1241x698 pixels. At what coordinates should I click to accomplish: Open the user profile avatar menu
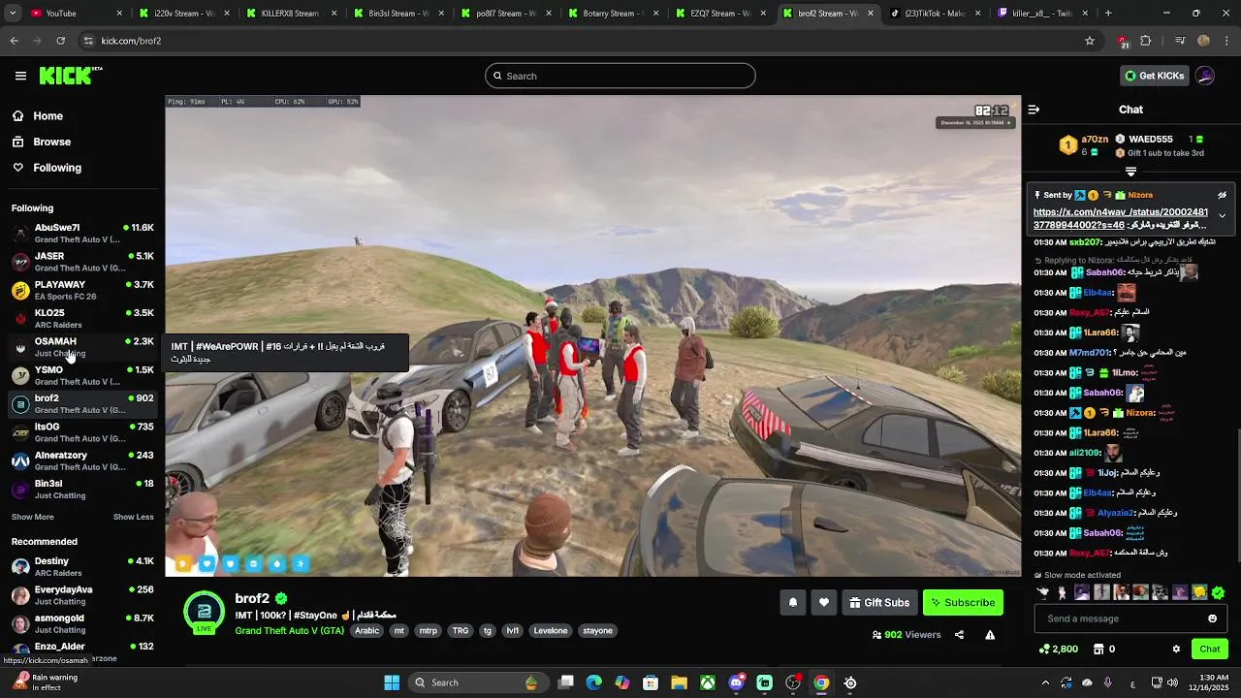(1205, 76)
